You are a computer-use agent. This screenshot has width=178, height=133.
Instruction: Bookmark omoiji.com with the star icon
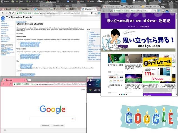click(155, 11)
